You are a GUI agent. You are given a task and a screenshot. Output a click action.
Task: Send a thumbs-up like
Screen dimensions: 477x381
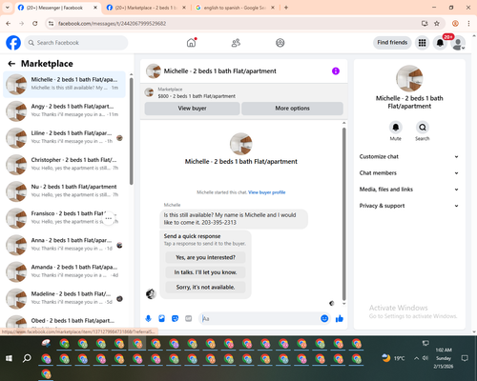click(x=340, y=318)
